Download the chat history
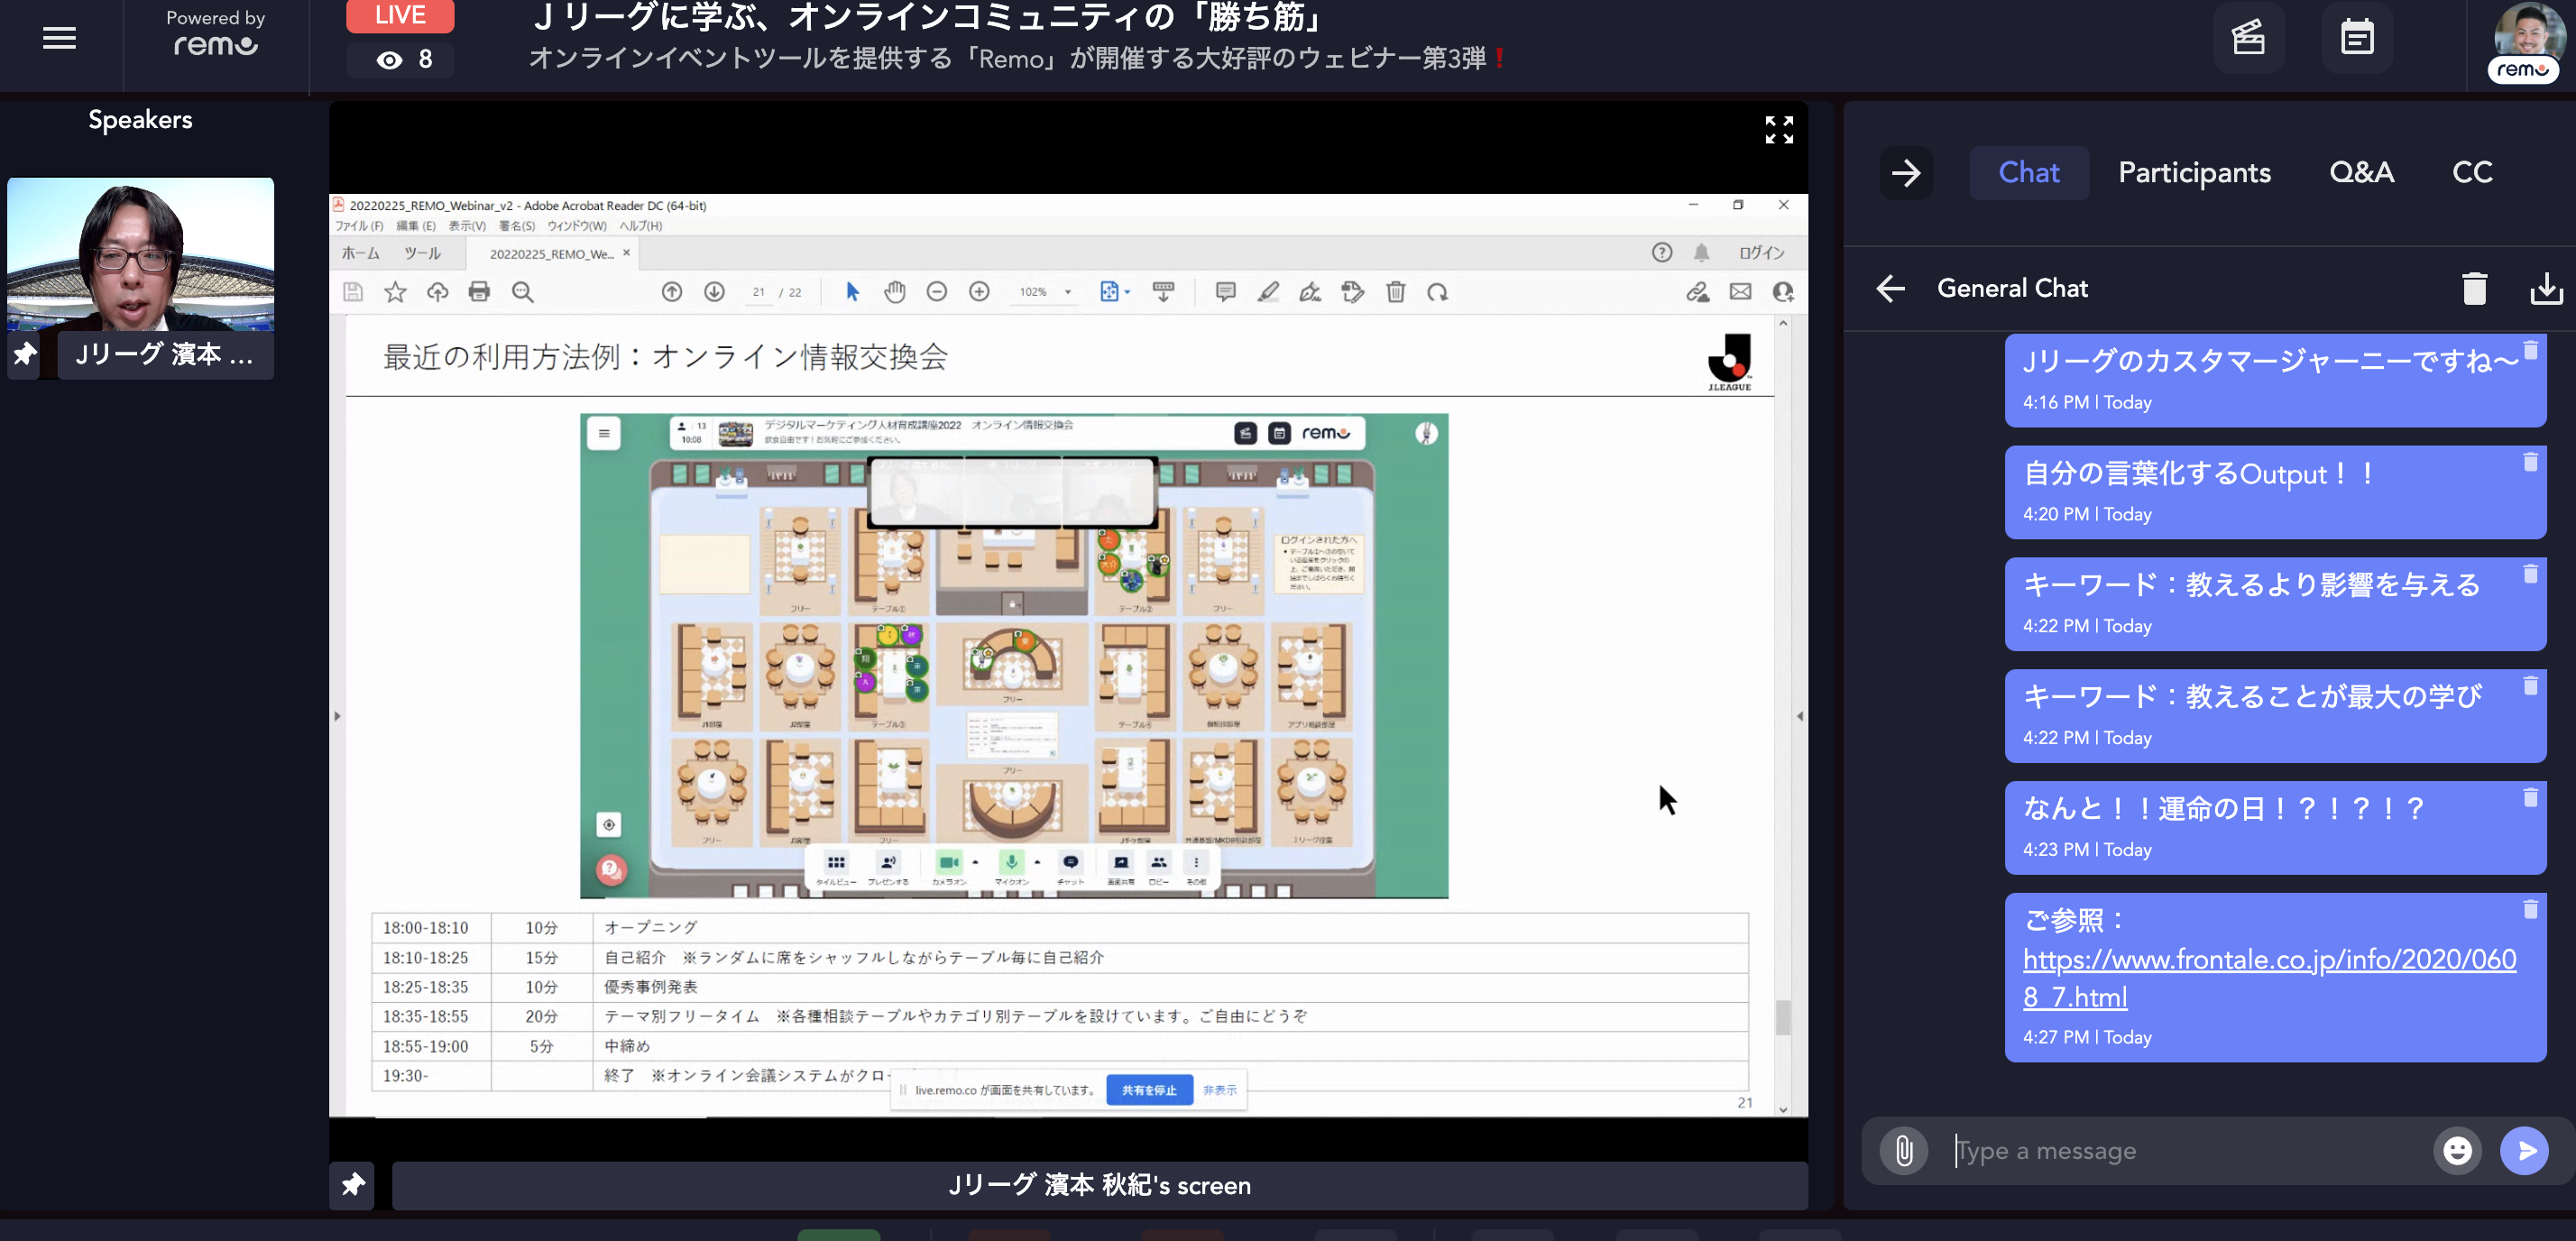2576x1241 pixels. (2546, 289)
